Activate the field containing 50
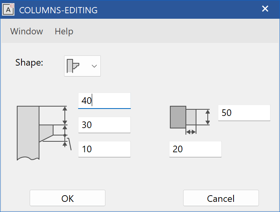Viewport: 280px width, 212px height. coord(244,113)
